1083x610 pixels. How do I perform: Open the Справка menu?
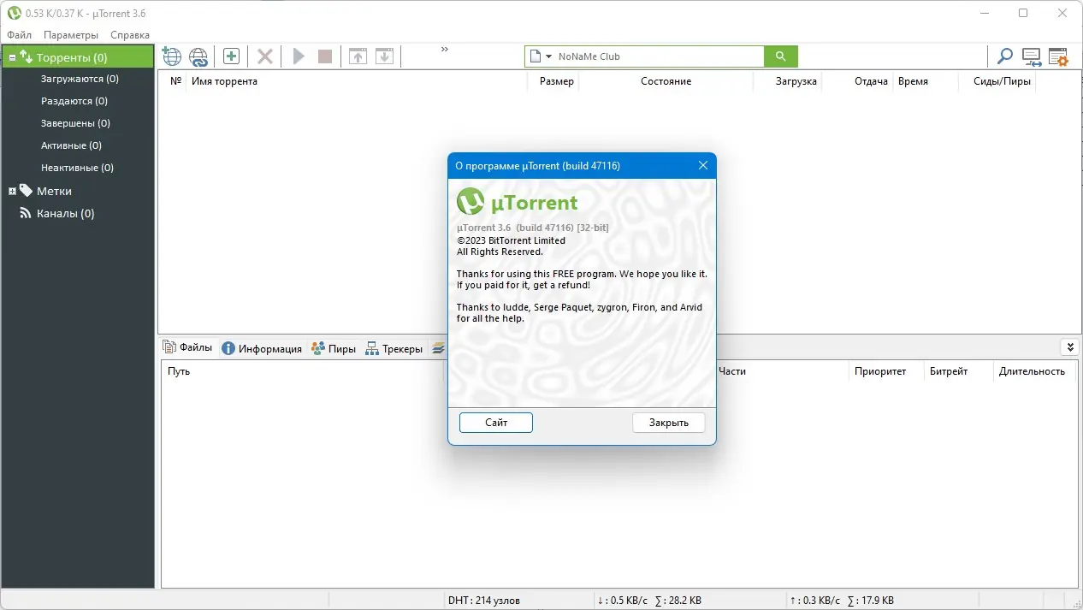[130, 35]
